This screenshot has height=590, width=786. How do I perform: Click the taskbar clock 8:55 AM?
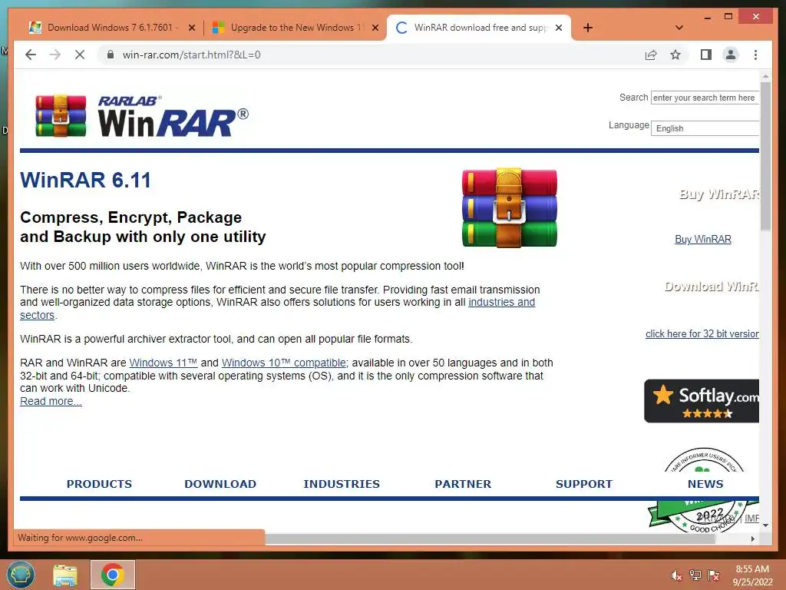click(x=752, y=575)
